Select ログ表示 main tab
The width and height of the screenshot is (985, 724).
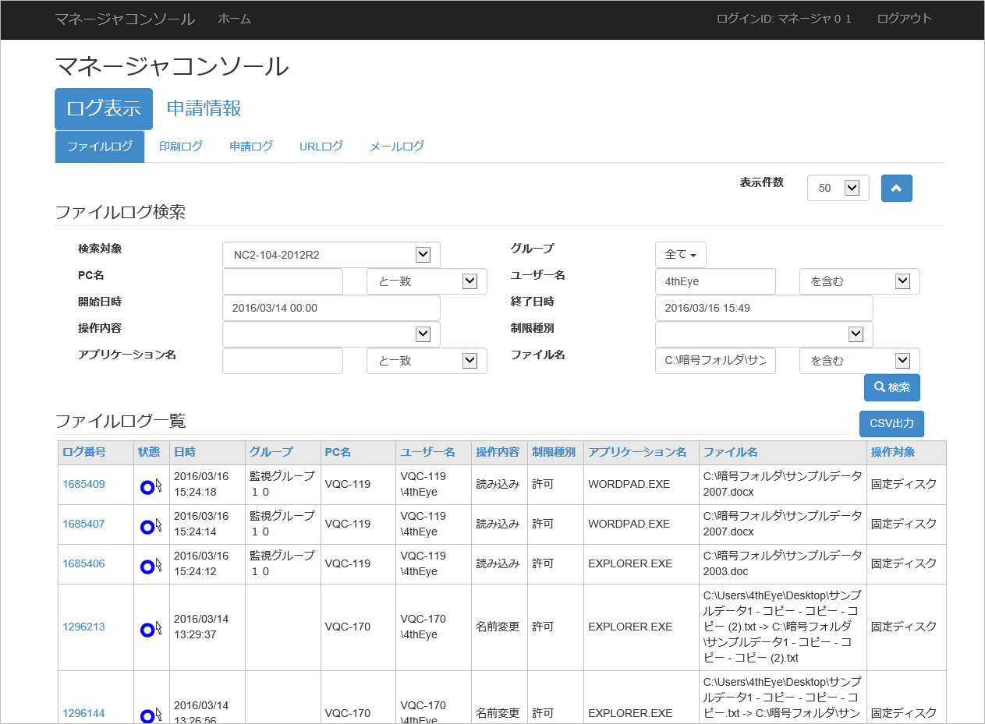coord(104,108)
